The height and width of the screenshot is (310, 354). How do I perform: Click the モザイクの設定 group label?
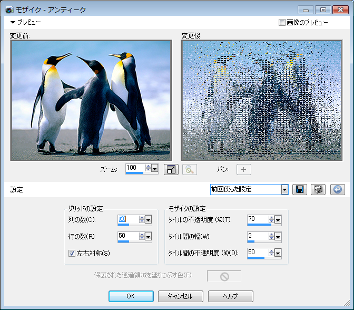(x=187, y=208)
